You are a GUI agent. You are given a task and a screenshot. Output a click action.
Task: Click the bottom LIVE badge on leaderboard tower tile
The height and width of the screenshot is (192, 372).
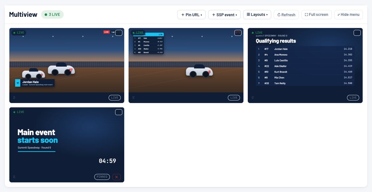coord(234,98)
